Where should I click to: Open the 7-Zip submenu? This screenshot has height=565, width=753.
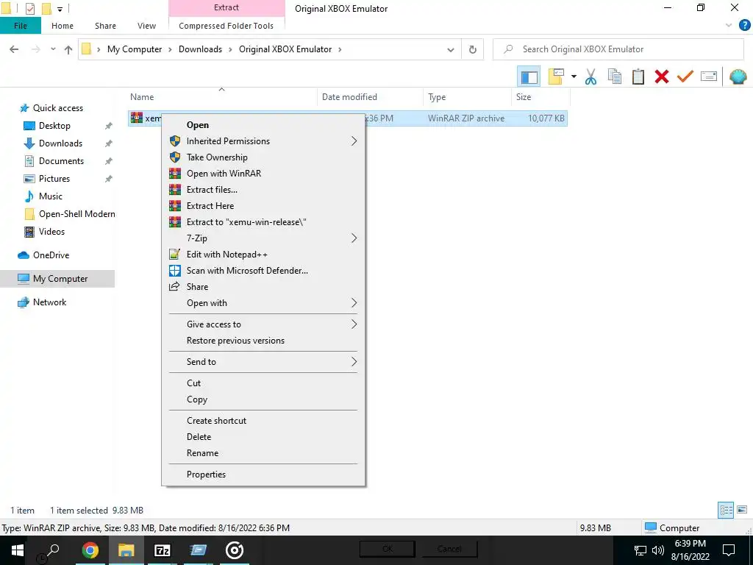coord(263,238)
